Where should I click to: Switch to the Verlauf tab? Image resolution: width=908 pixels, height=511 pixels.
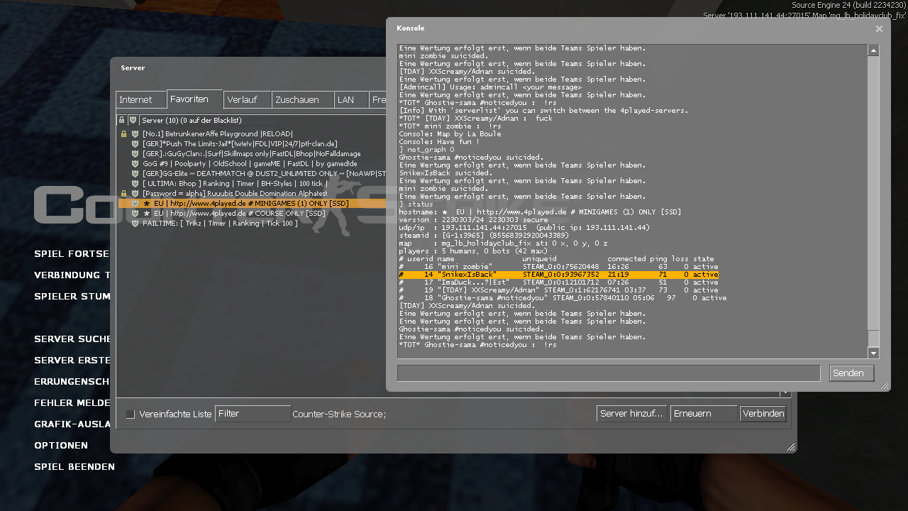click(247, 99)
